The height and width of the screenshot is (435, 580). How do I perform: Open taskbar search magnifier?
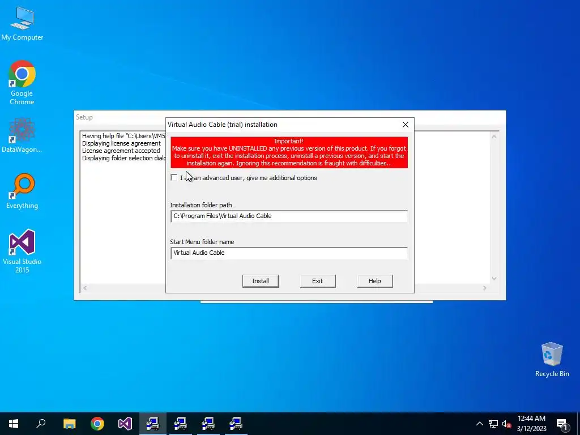[x=41, y=424]
